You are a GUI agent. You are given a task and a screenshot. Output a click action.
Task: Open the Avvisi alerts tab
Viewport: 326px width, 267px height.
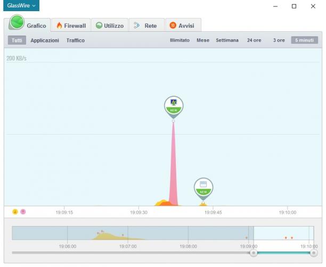pos(183,26)
